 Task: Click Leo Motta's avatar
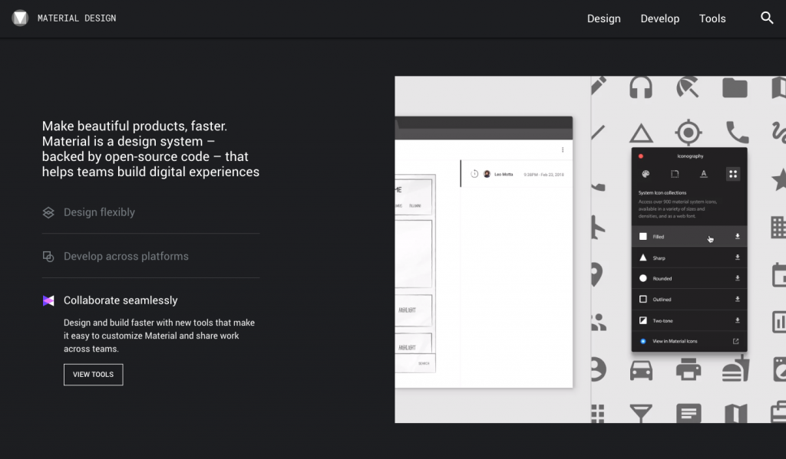[x=487, y=174]
